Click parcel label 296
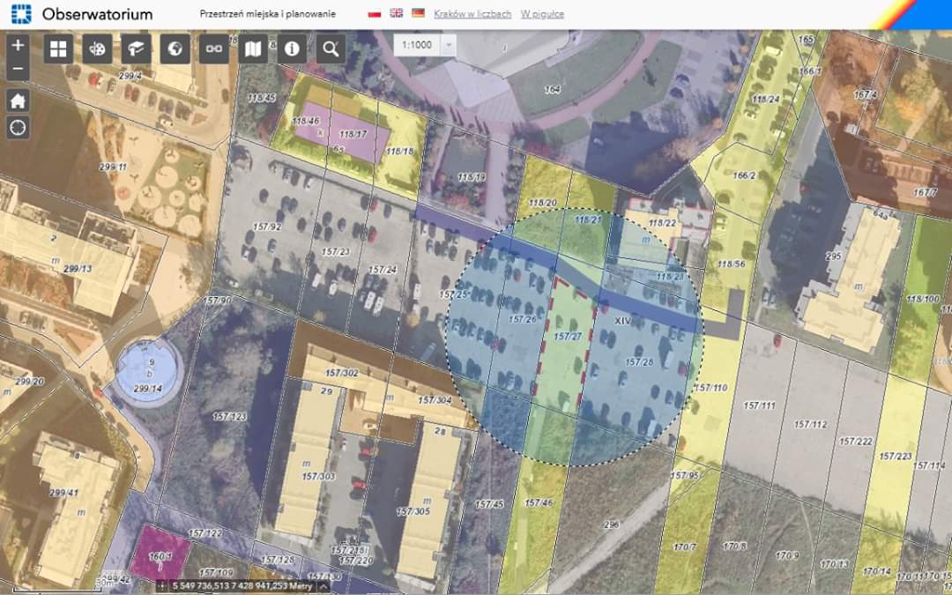 click(x=612, y=524)
